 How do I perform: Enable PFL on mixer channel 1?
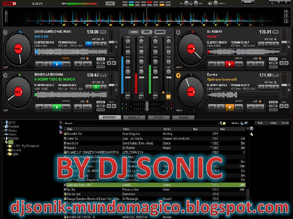tap(128, 97)
